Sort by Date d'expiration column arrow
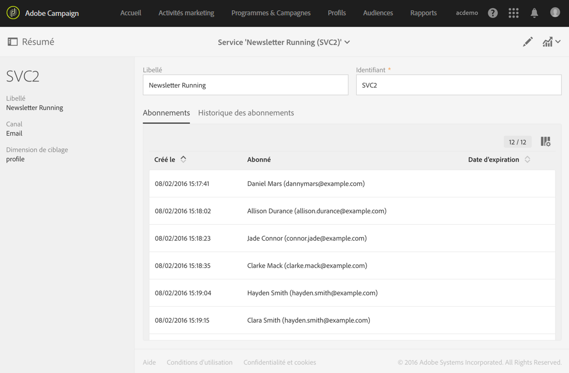 click(527, 160)
